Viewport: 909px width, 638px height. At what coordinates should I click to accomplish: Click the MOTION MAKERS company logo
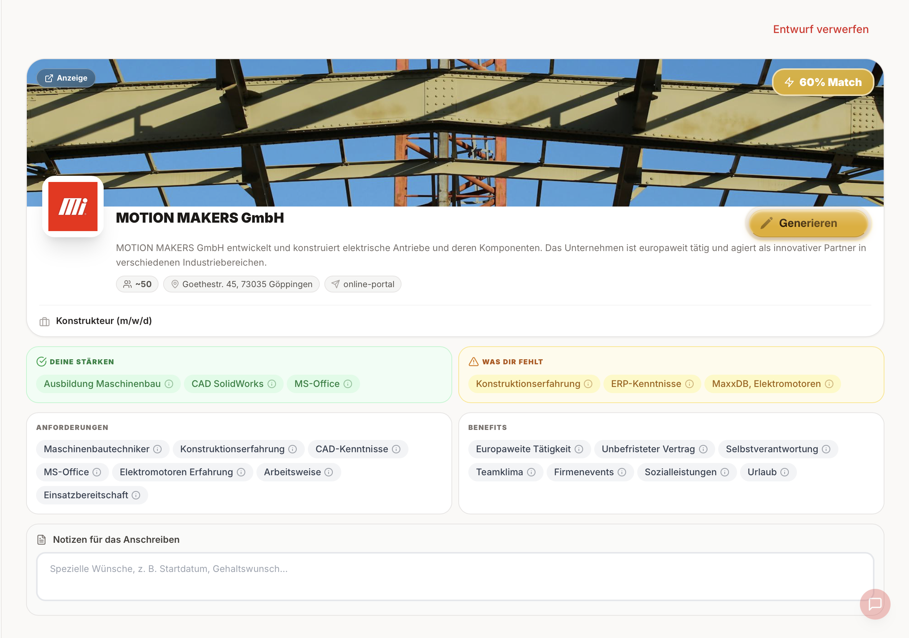73,206
